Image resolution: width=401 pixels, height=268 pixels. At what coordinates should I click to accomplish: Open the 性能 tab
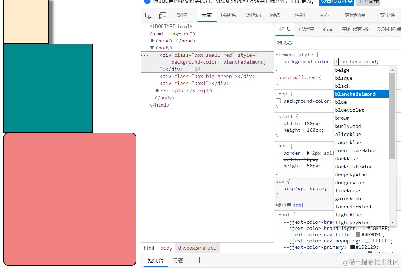[300, 15]
